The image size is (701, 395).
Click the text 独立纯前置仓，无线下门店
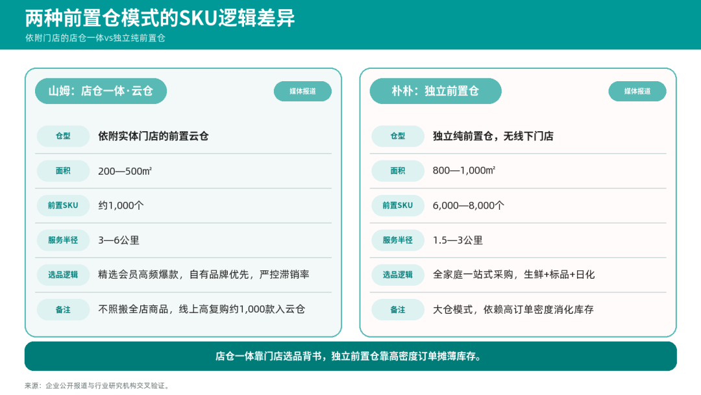(x=493, y=136)
